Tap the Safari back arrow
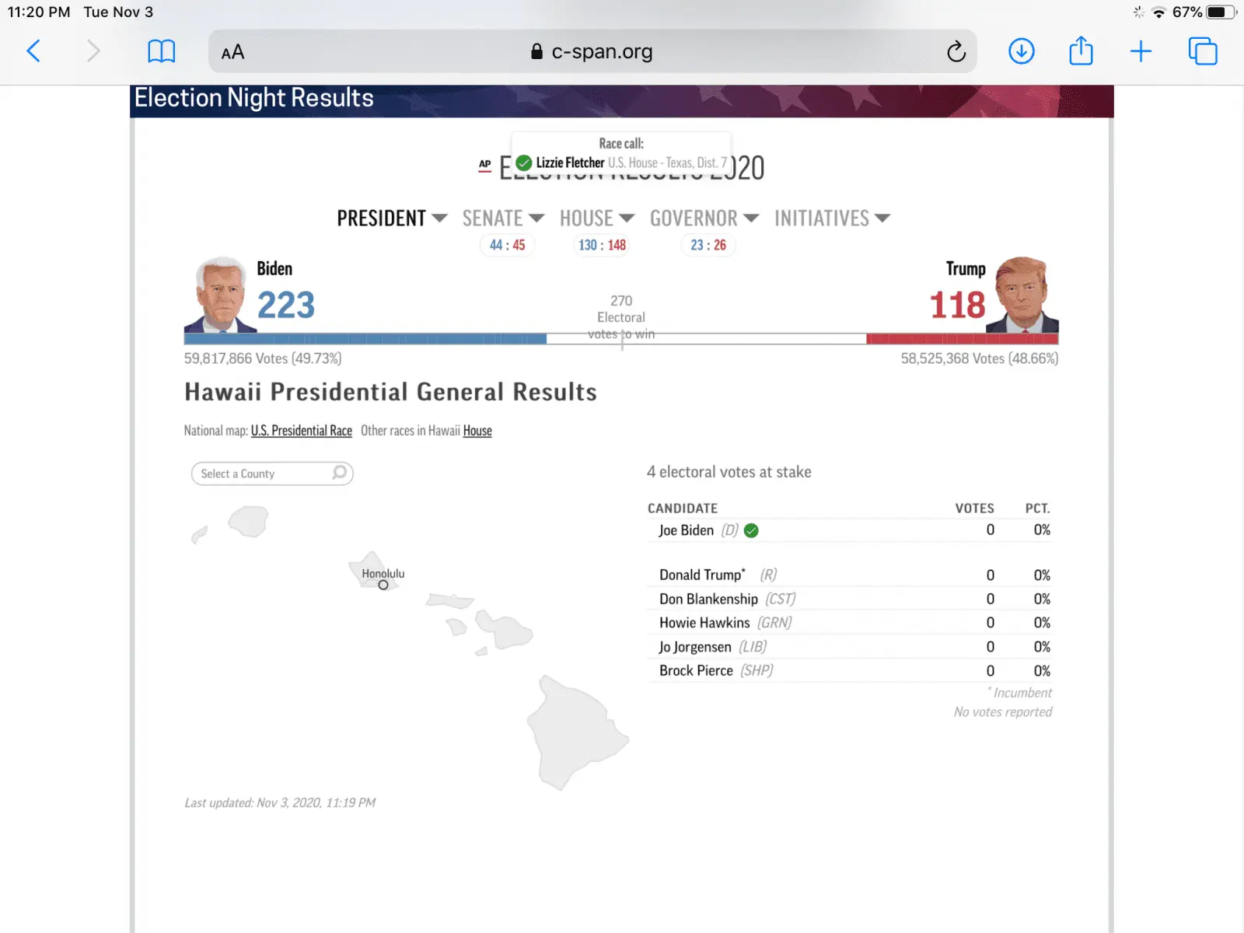 tap(33, 51)
